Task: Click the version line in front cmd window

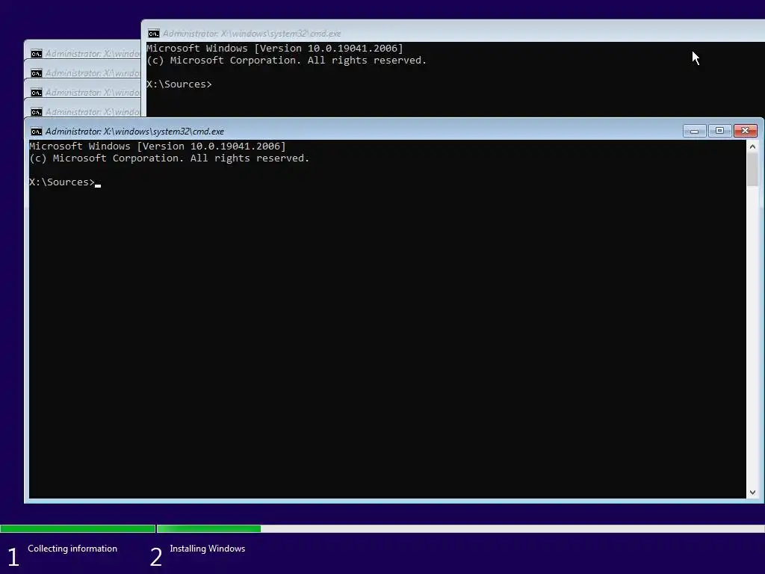Action: pos(158,146)
